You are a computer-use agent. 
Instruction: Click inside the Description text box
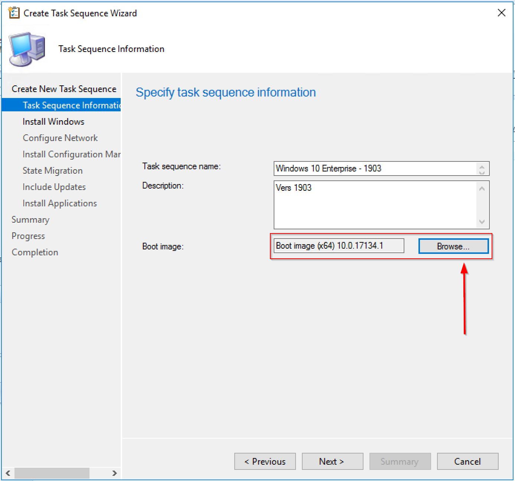(x=375, y=205)
